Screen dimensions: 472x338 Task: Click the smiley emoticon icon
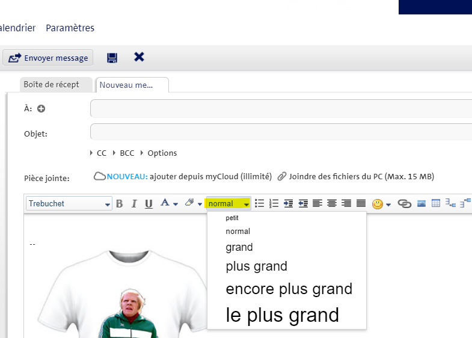[378, 204]
